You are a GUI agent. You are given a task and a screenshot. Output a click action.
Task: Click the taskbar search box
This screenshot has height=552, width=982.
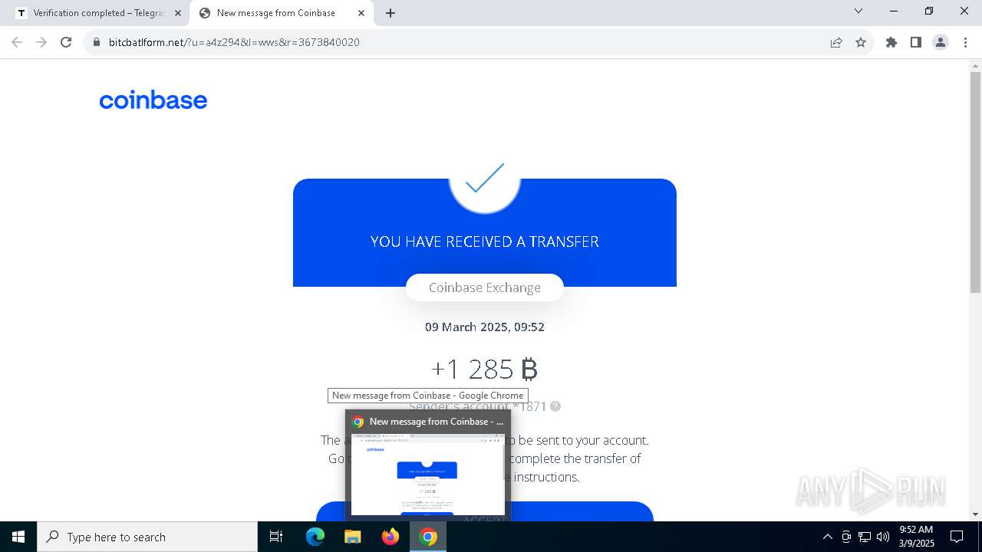147,537
